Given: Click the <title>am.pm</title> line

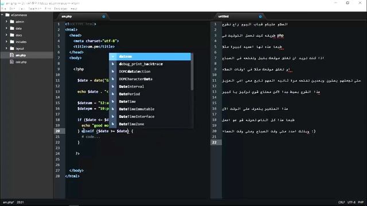Looking at the screenshot, I should coord(94,46).
